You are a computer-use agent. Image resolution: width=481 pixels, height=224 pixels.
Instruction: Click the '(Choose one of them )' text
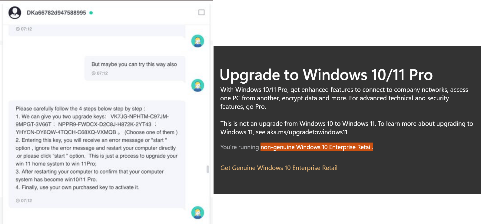(x=151, y=132)
